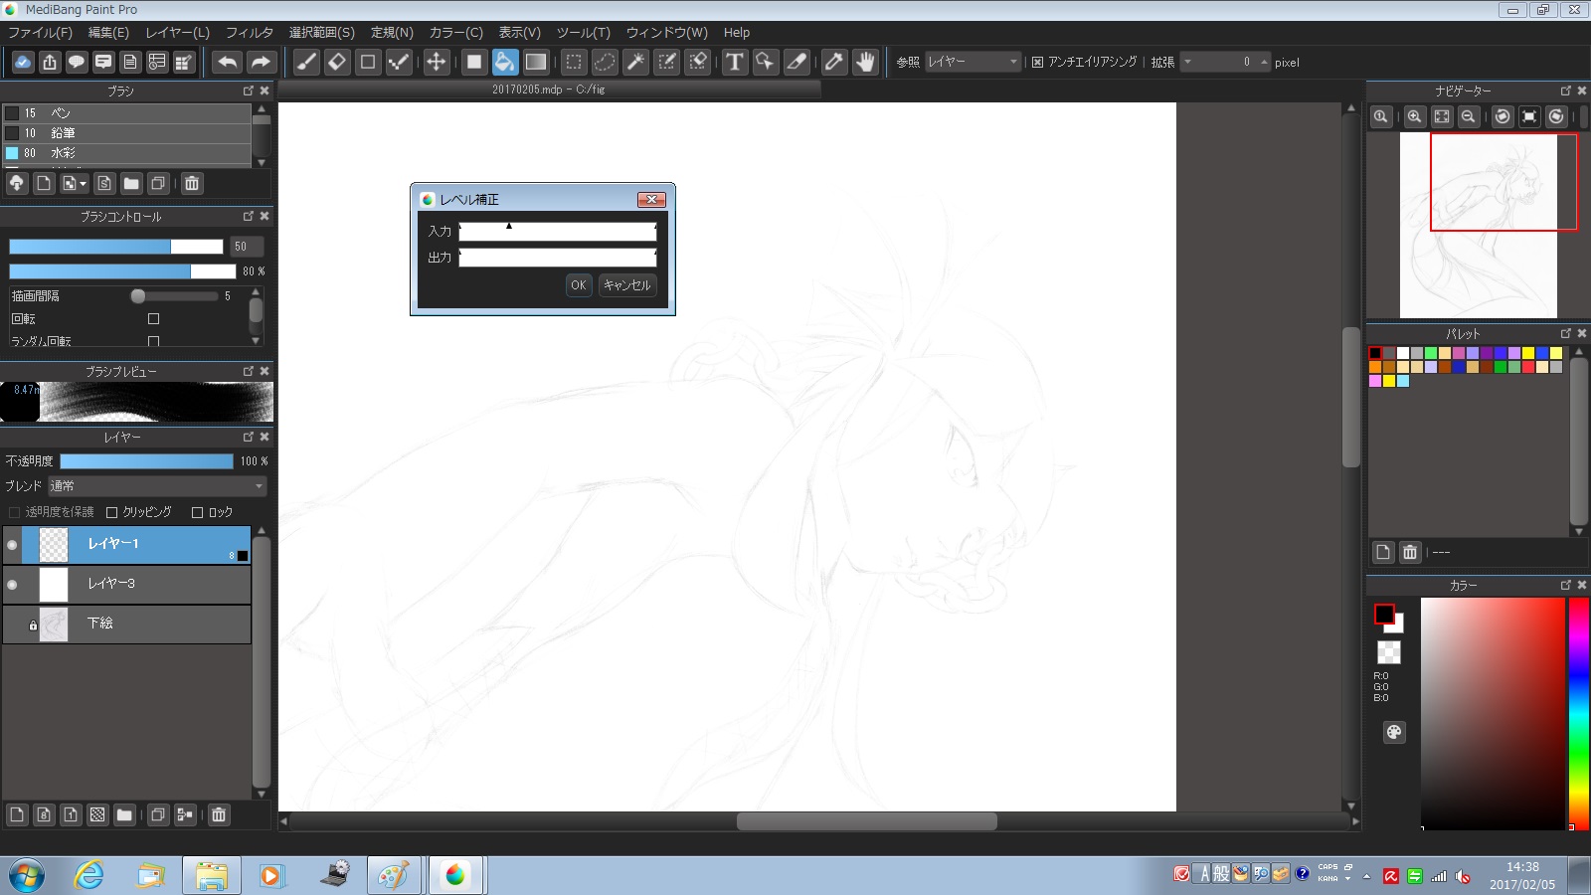Screen dimensions: 1591x895
Task: Pop out the カラー color panel
Action: 1565,585
